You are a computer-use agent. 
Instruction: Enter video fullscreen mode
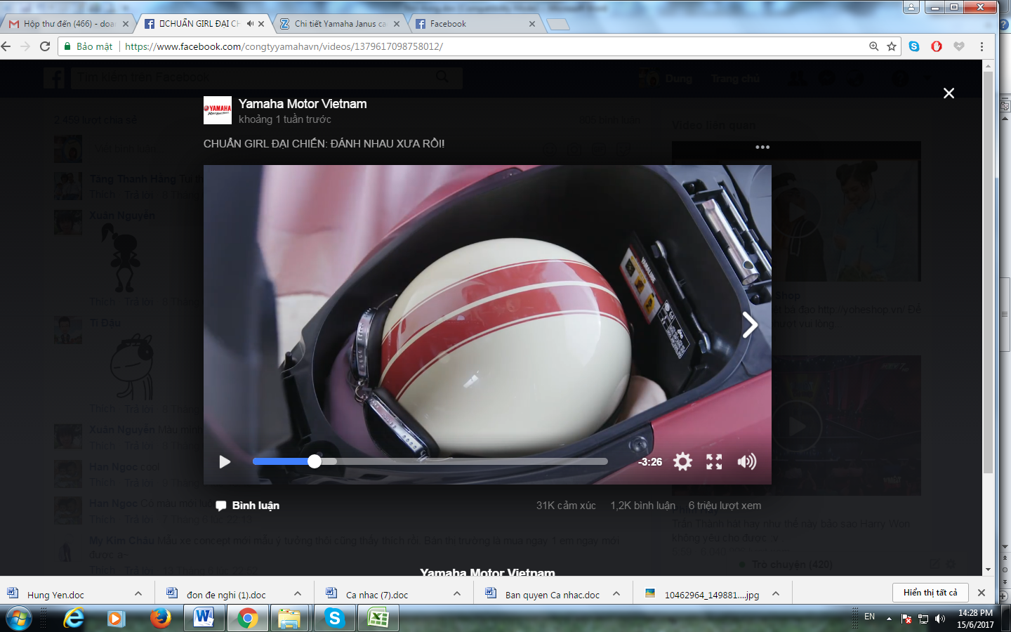tap(714, 461)
